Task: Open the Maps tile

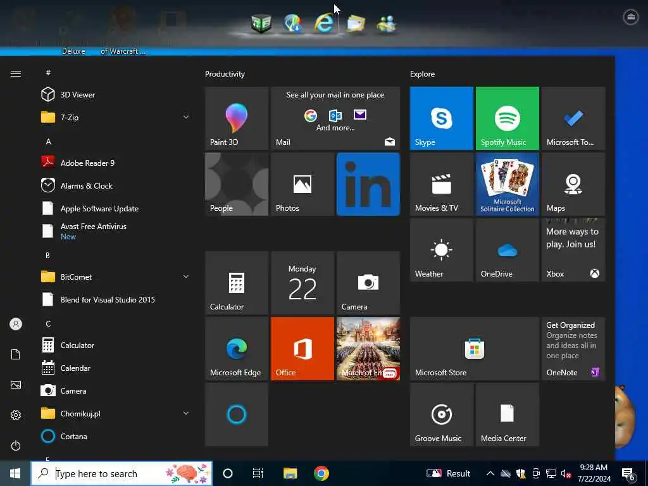Action: (x=573, y=184)
